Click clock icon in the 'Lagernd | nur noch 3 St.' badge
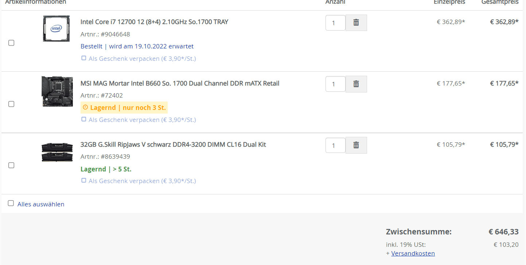This screenshot has height=265, width=526. tap(86, 107)
